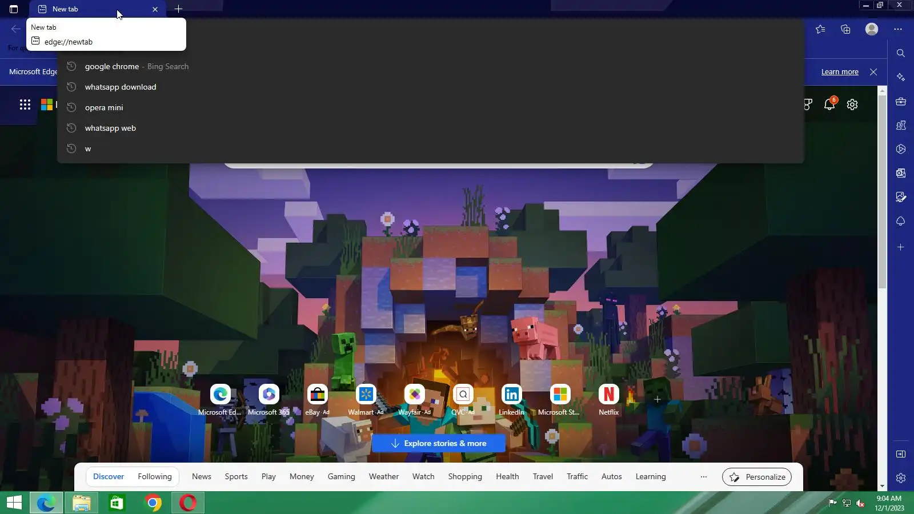This screenshot has height=514, width=914.
Task: Add a new quick link site
Action: [657, 399]
